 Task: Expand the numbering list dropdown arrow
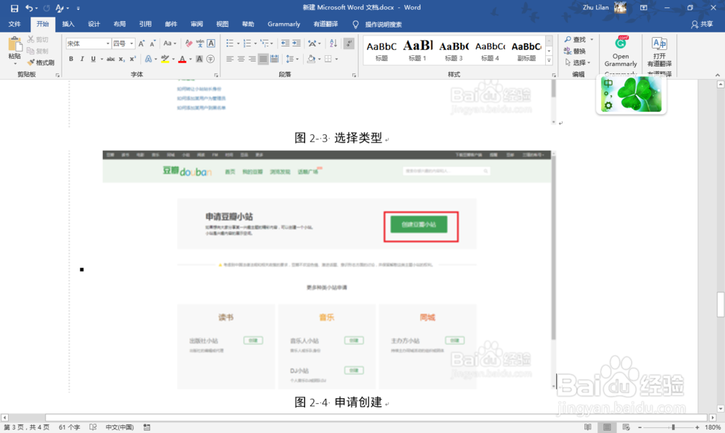[x=255, y=44]
